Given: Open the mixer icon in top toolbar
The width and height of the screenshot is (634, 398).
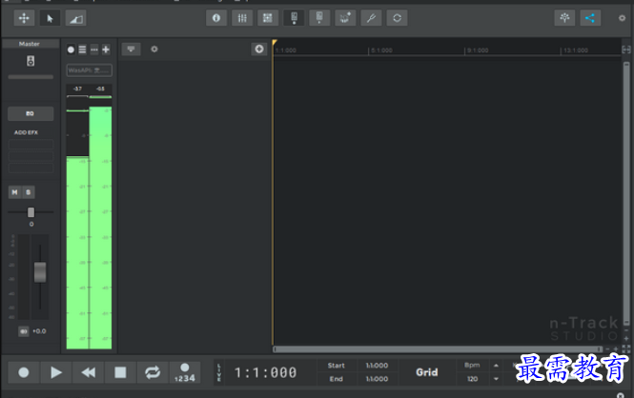Looking at the screenshot, I should click(242, 18).
